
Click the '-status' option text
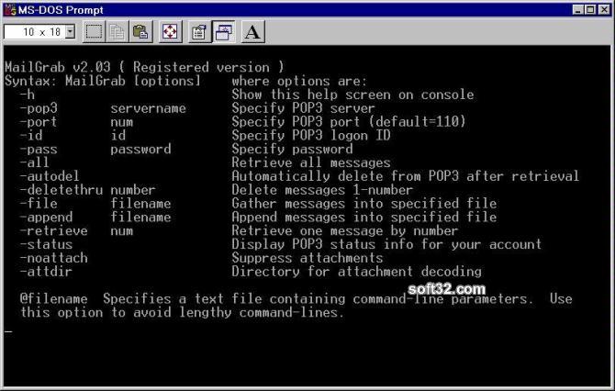[46, 244]
